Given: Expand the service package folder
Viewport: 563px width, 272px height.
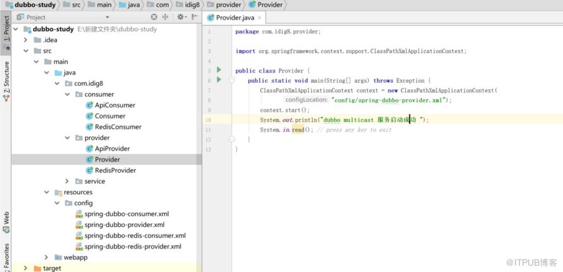Looking at the screenshot, I should [x=67, y=181].
